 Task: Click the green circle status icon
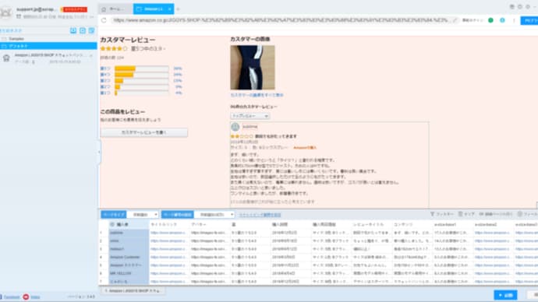490,20
